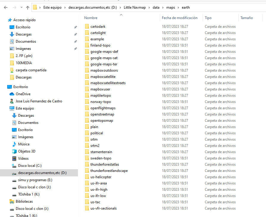This screenshot has height=217, width=266.
Task: Unpin Escritorio via its pin icon
Action: click(76, 27)
